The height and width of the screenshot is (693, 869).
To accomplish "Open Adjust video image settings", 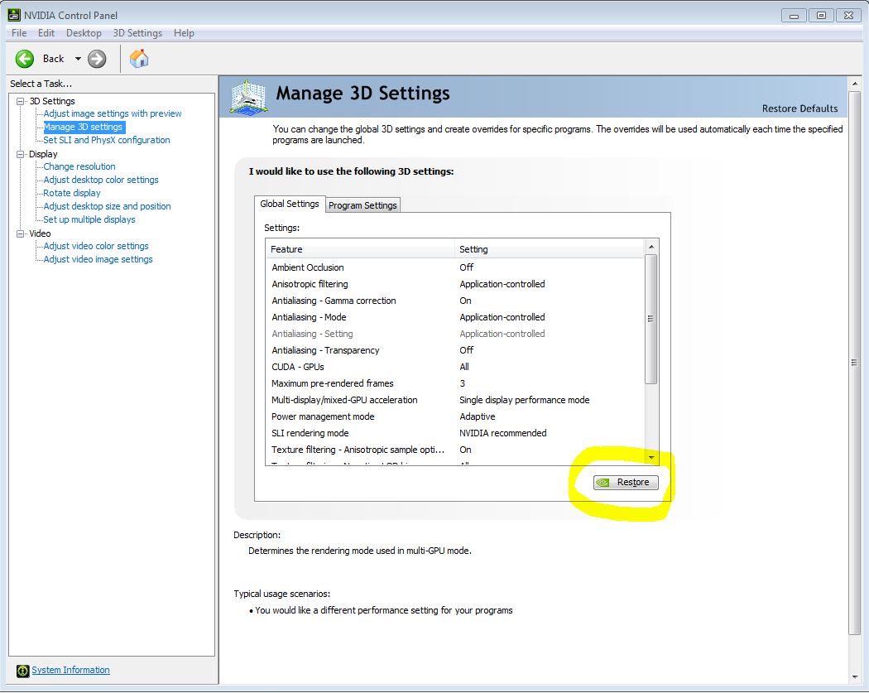I will click(x=98, y=259).
